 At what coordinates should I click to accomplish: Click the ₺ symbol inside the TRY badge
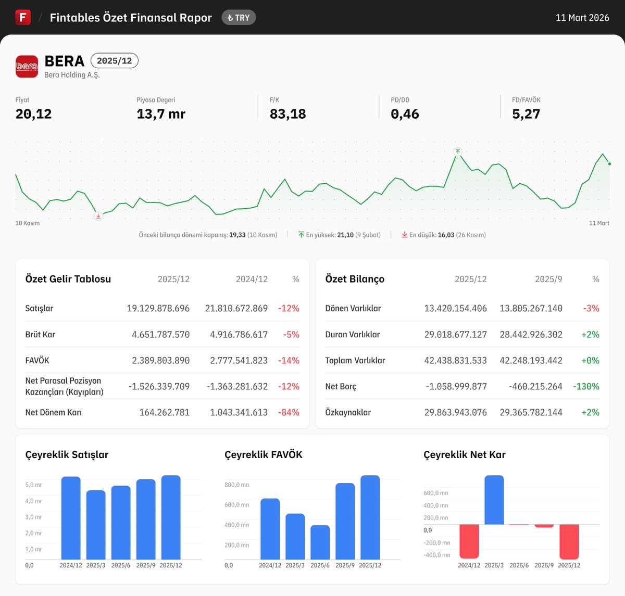(x=231, y=17)
